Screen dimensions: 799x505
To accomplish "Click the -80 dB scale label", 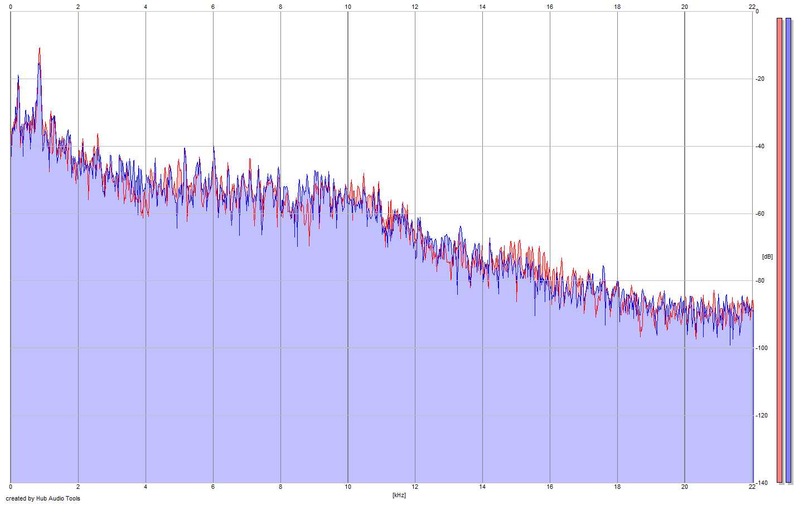I will [760, 280].
